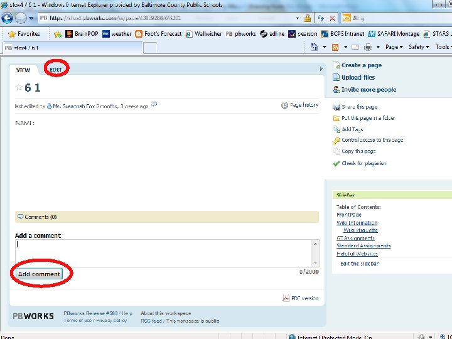The height and width of the screenshot is (339, 452).
Task: Open Wiki Etiquette in the sidebar
Action: coord(360,230)
